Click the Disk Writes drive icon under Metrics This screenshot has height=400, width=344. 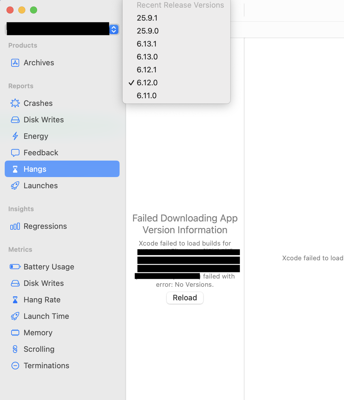[x=15, y=283]
